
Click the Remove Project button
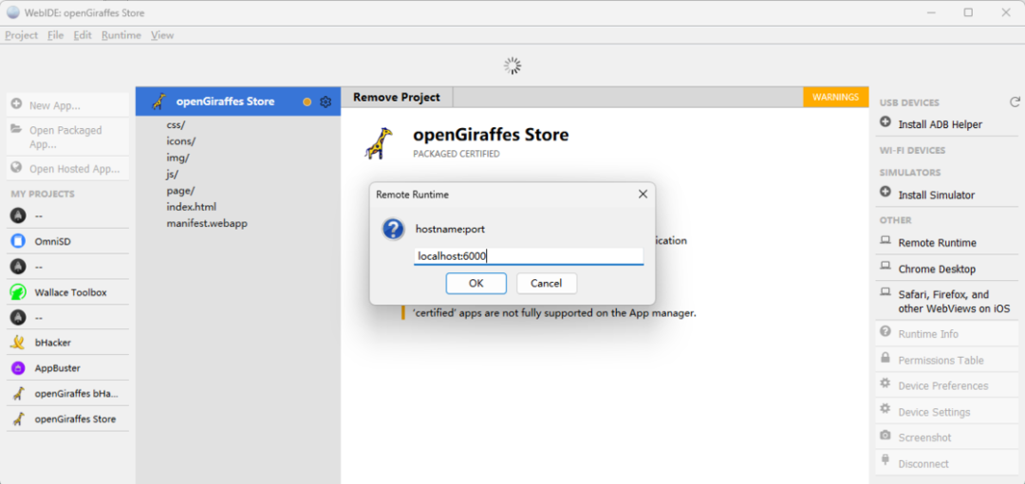point(397,97)
